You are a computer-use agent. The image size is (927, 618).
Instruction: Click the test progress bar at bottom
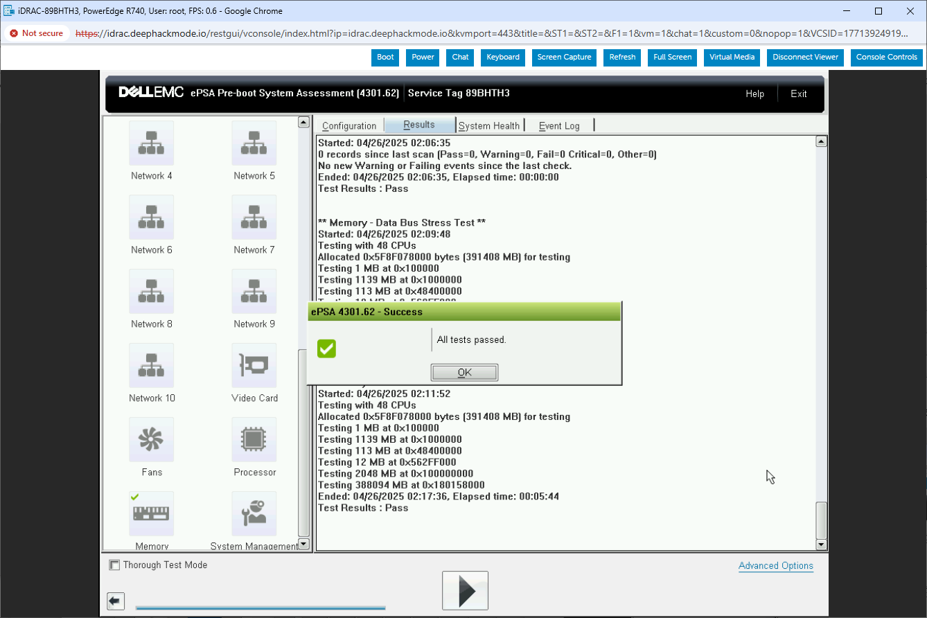coord(261,608)
